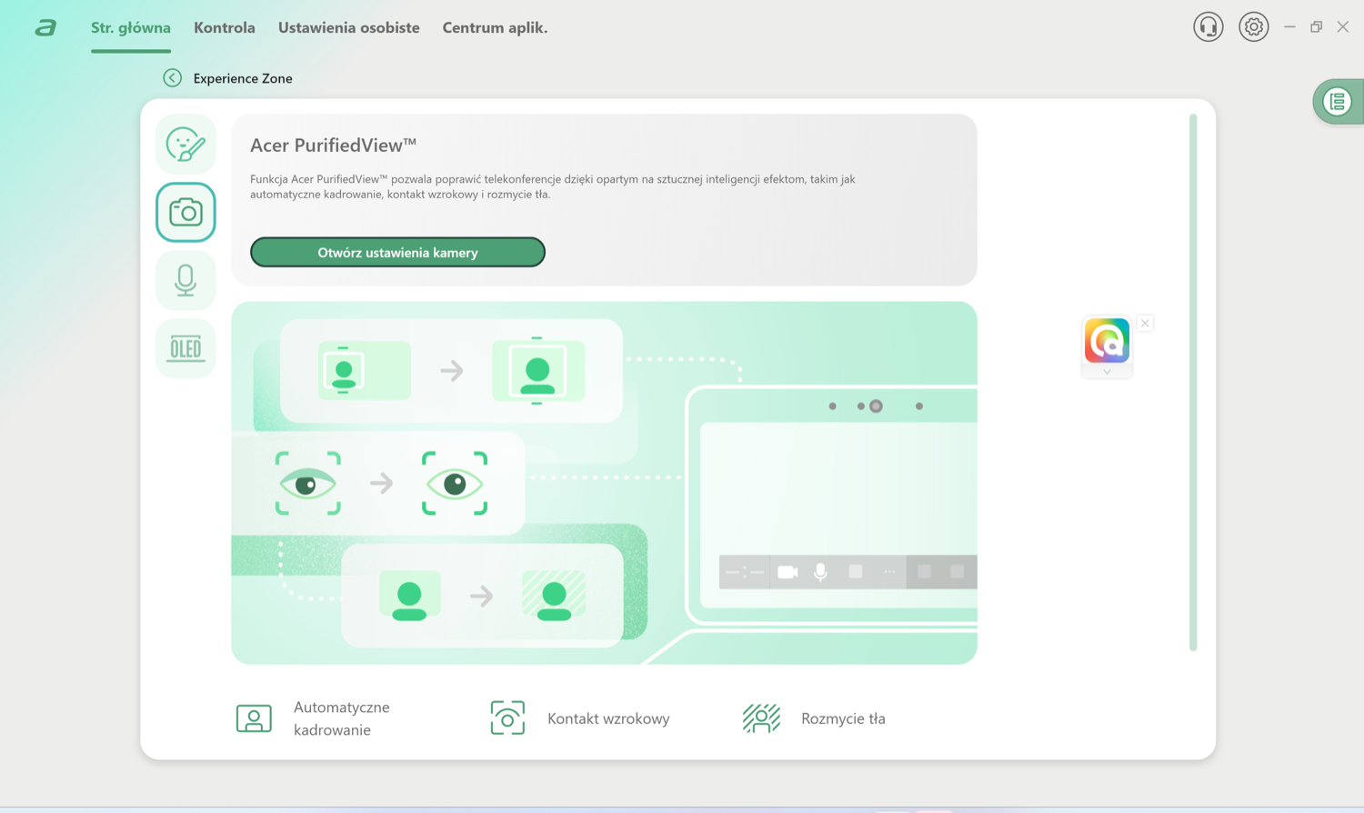
Task: Click the PurifiedView illustration image
Action: click(x=604, y=483)
